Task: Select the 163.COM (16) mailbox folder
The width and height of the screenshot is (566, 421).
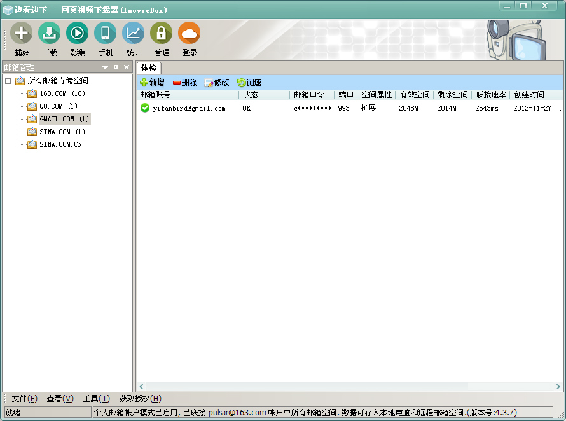Action: [x=62, y=93]
